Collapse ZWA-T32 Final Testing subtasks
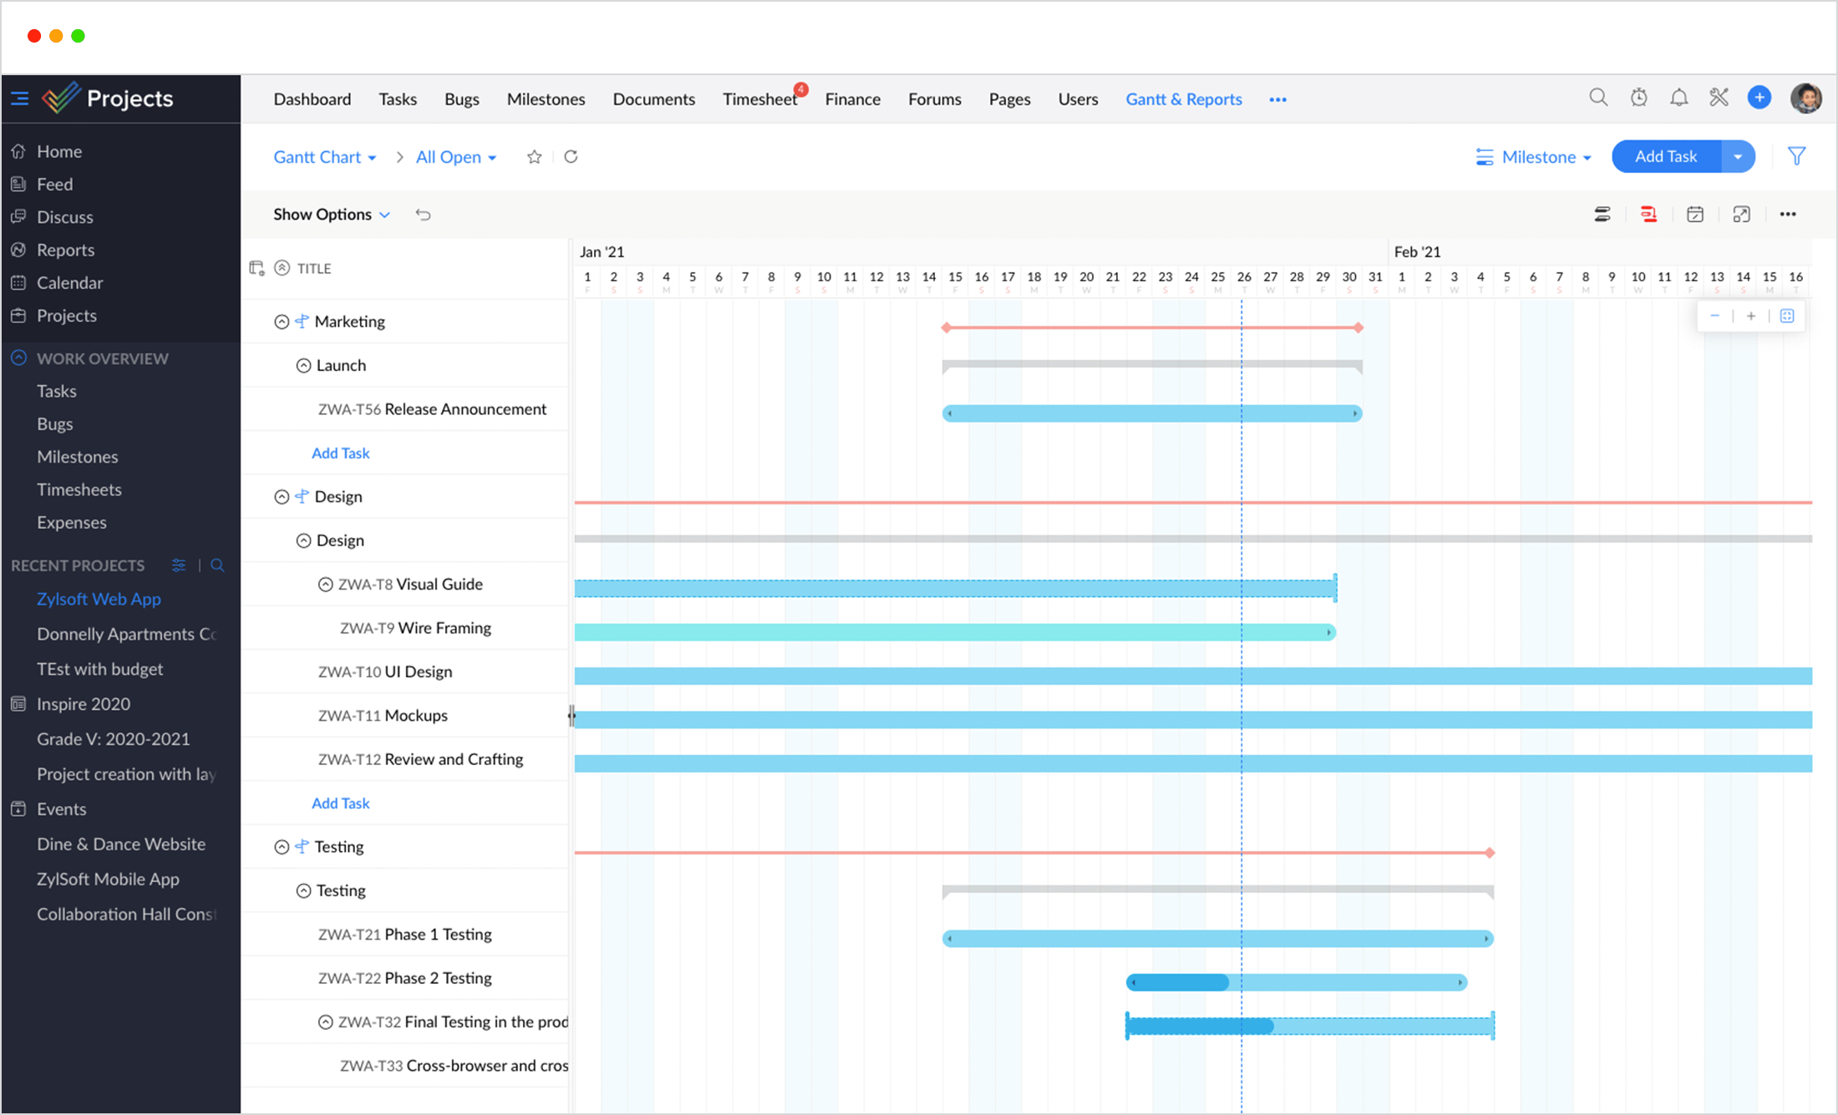 326,1022
